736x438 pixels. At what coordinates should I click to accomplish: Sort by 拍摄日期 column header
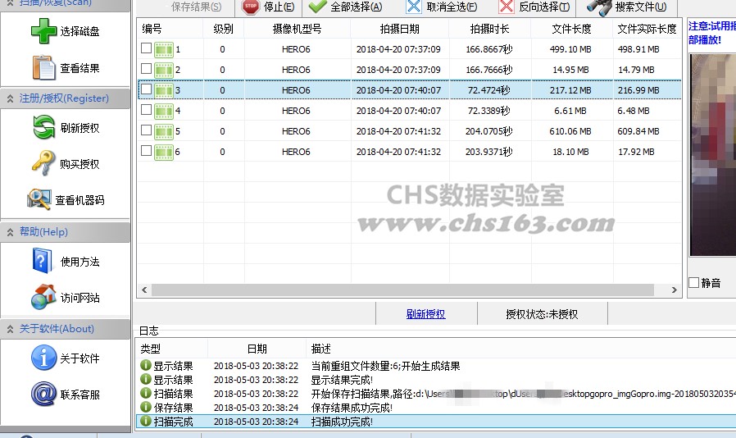point(399,29)
